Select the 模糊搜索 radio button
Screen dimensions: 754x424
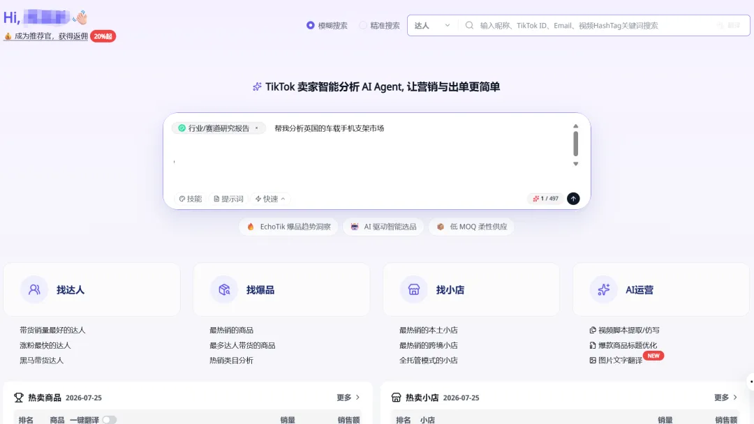coord(310,25)
